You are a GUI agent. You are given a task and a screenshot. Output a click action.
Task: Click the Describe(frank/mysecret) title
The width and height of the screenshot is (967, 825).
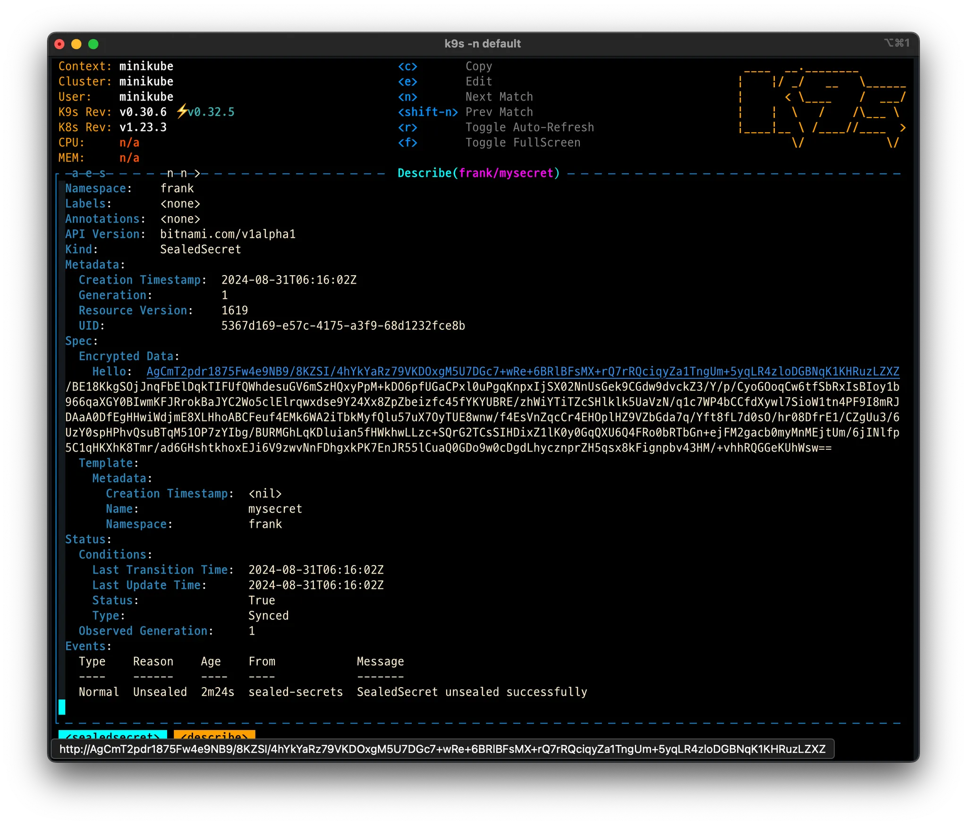coord(478,173)
